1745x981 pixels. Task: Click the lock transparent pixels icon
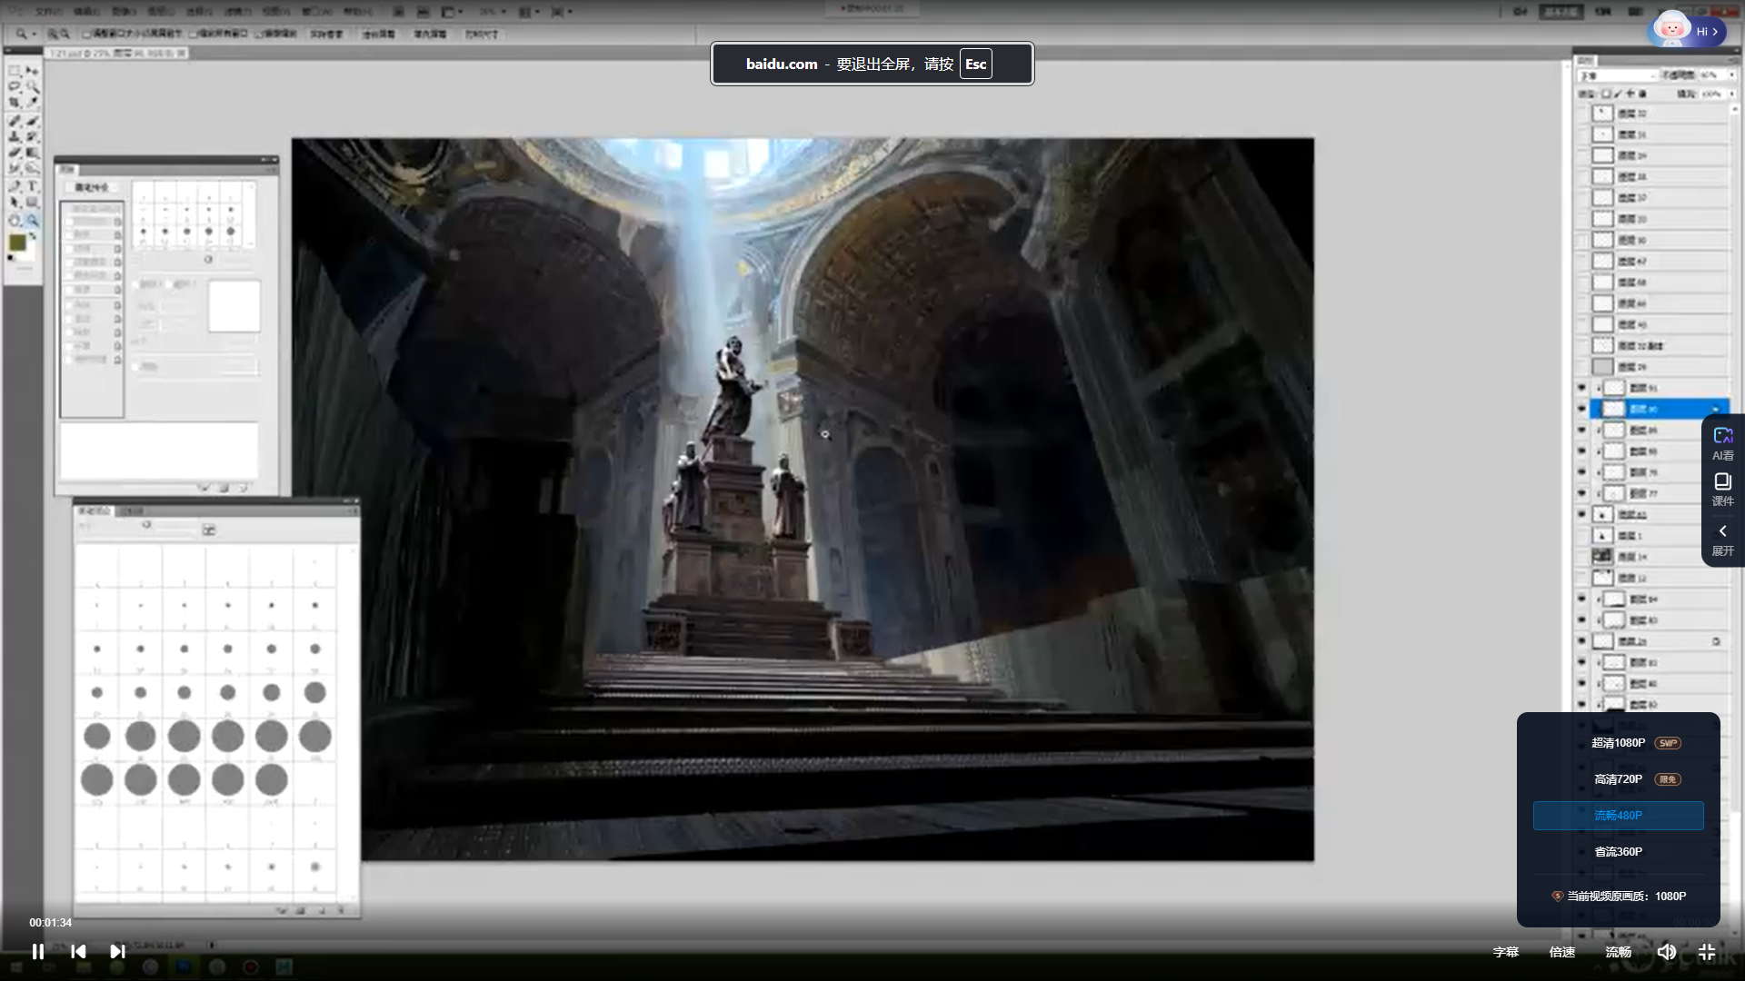[x=1606, y=94]
